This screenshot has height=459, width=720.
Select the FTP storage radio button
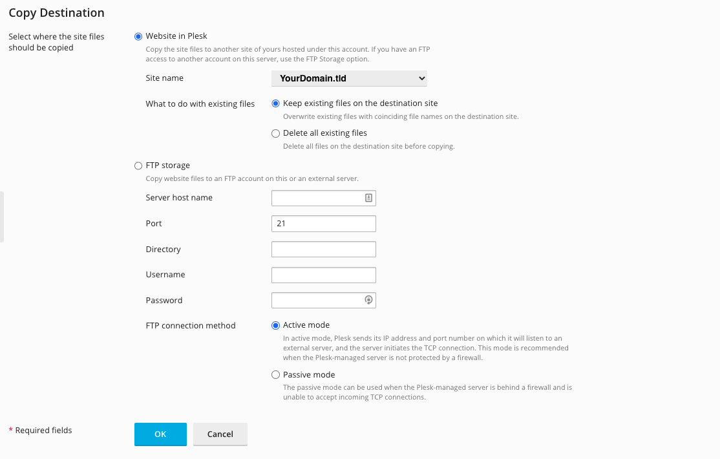click(138, 165)
